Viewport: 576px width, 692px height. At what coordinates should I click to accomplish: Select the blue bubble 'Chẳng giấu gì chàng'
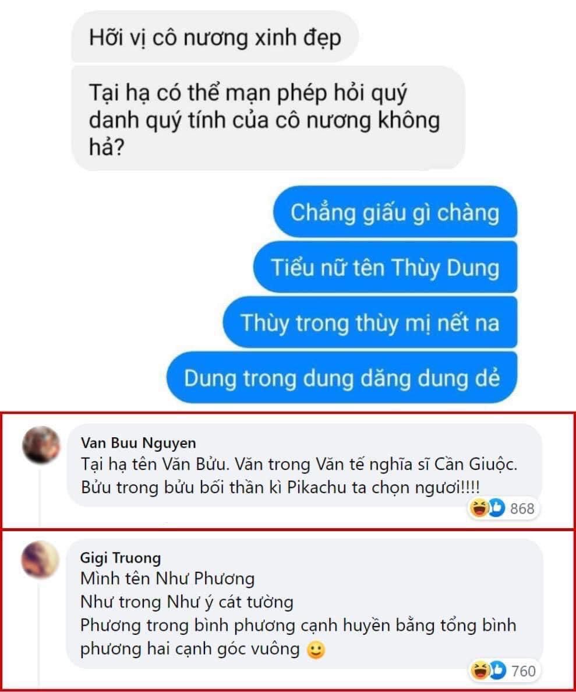395,212
